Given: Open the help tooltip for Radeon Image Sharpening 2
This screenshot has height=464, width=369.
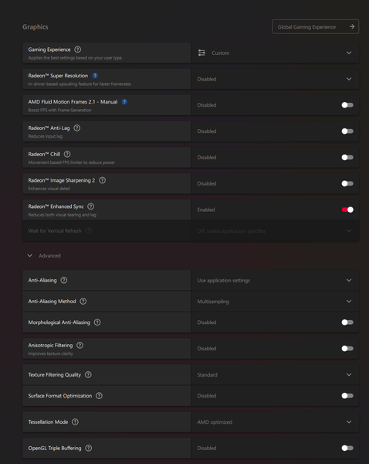Looking at the screenshot, I should click(x=102, y=180).
